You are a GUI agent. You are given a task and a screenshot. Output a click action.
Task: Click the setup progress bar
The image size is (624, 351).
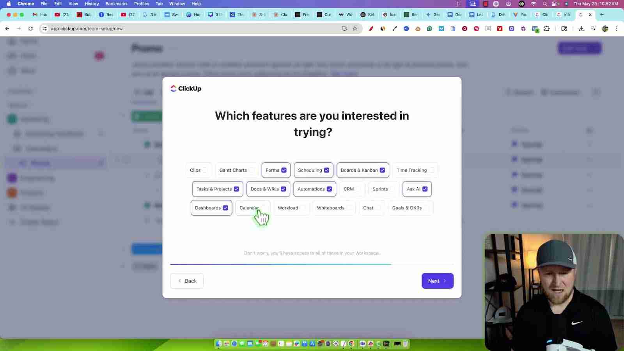(312, 264)
